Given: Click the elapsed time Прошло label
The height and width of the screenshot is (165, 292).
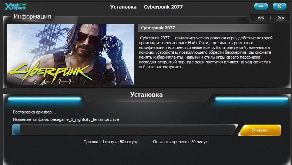Looking at the screenshot, I should pos(92,142).
